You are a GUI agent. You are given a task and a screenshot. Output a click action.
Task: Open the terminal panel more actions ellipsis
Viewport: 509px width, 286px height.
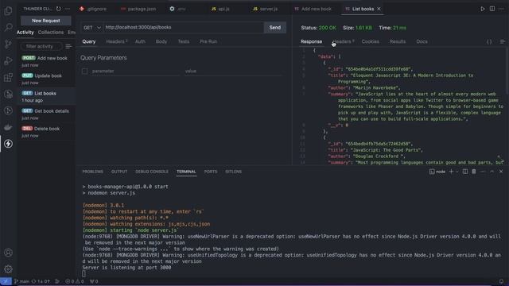pos(483,172)
